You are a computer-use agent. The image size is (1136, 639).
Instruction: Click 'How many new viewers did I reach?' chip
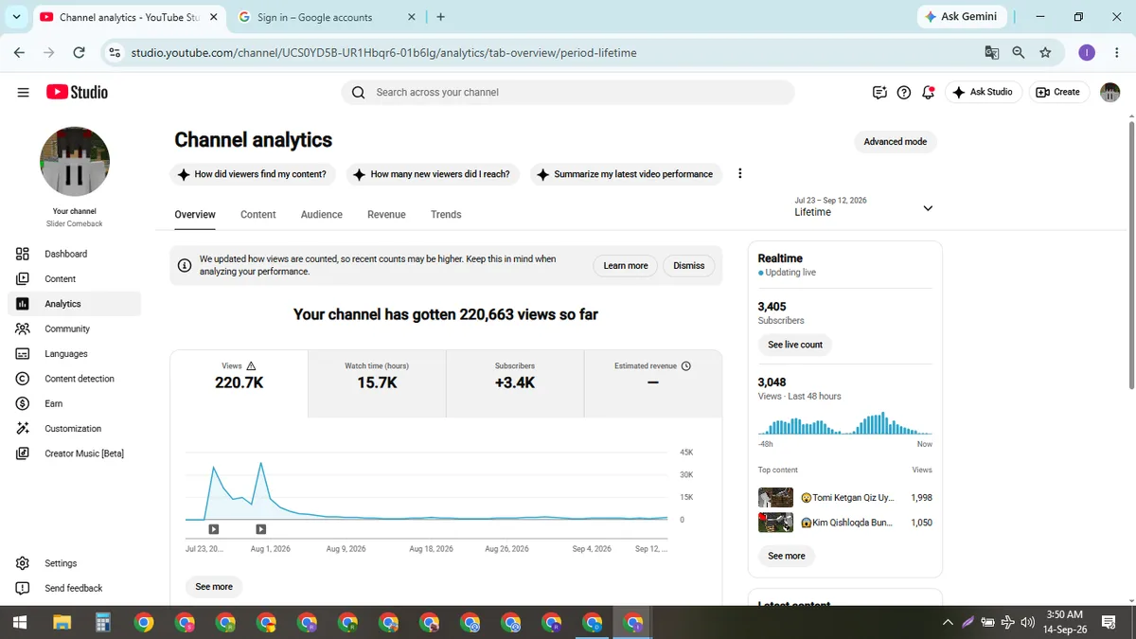pyautogui.click(x=432, y=174)
